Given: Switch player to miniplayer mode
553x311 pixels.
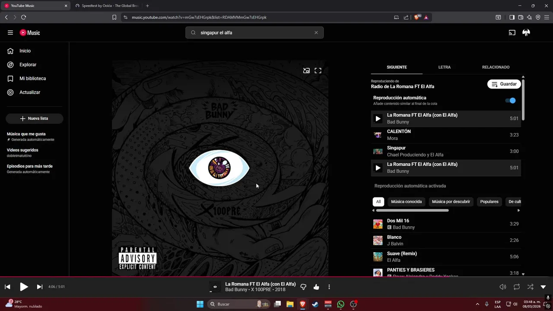Looking at the screenshot, I should tap(306, 70).
